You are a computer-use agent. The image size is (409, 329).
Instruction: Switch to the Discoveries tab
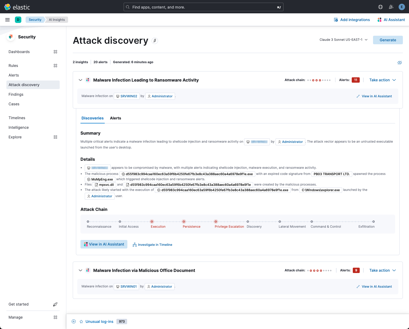(92, 118)
